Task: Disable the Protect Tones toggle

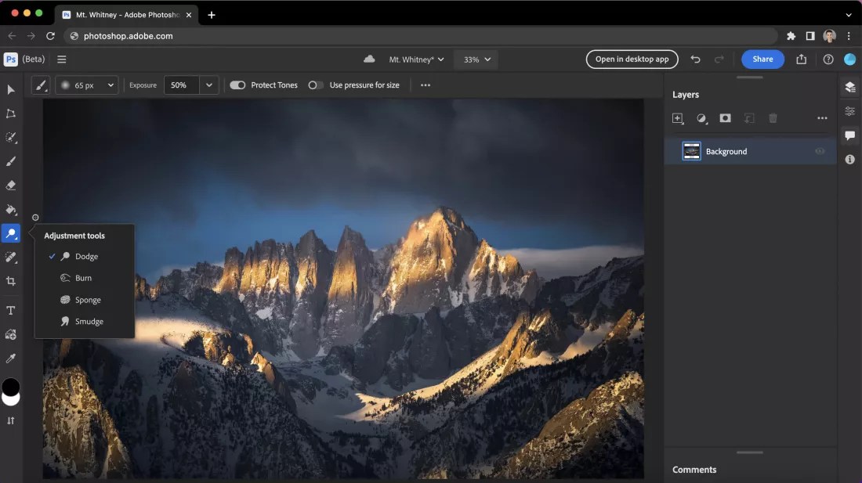Action: [237, 85]
